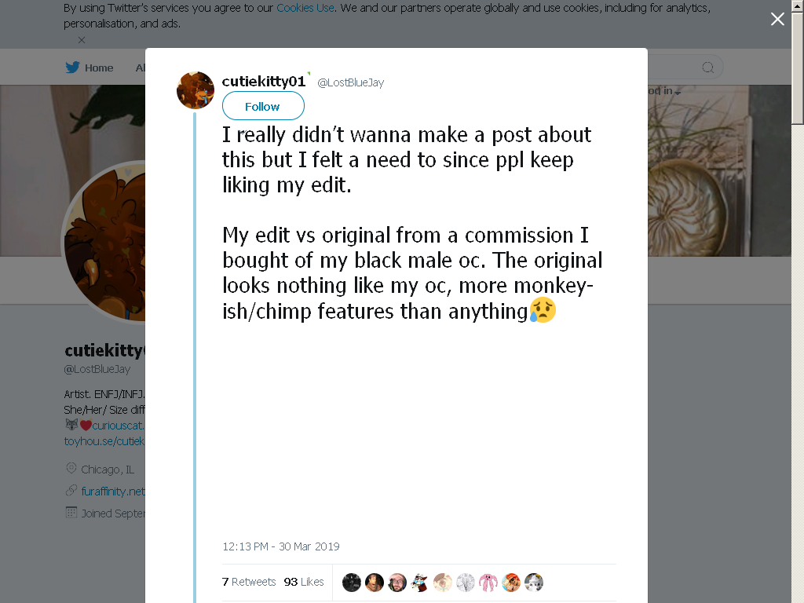Click the tweet timestamp 12:13 PM - 30 Mar 2019
The height and width of the screenshot is (603, 804).
click(281, 546)
